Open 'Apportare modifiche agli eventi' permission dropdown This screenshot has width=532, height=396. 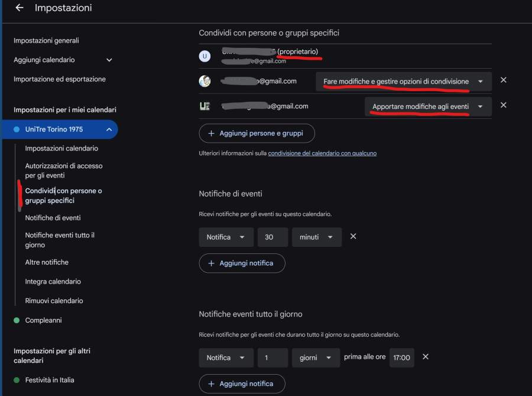pyautogui.click(x=427, y=107)
